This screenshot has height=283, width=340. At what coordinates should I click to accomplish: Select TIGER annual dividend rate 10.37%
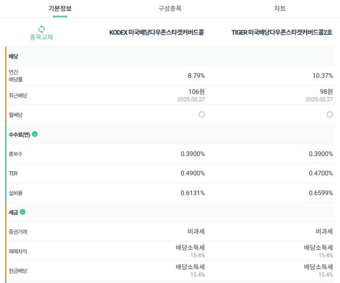[323, 76]
